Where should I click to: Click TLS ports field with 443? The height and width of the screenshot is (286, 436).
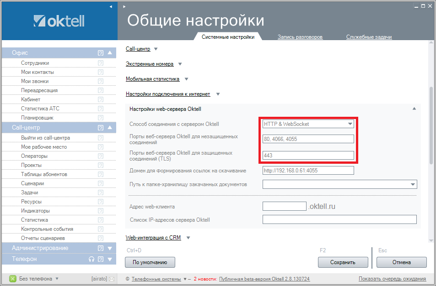308,156
